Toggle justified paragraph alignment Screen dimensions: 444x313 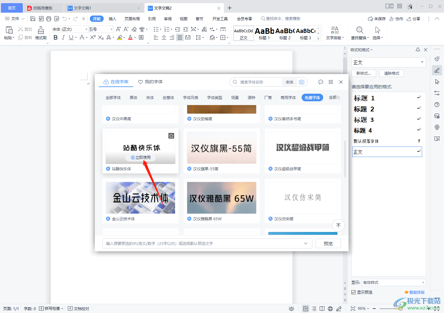pyautogui.click(x=180, y=38)
